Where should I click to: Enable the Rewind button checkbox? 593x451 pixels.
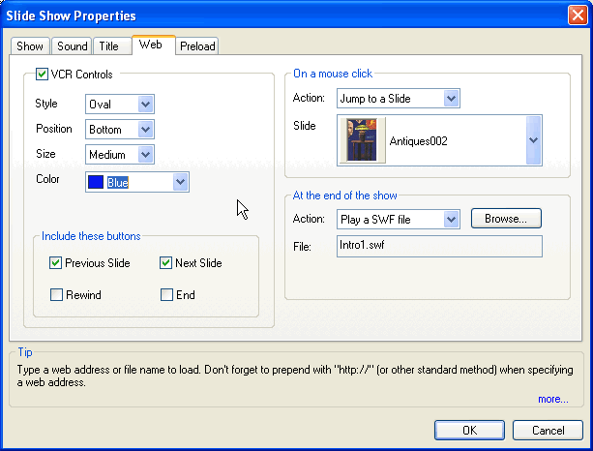[56, 294]
